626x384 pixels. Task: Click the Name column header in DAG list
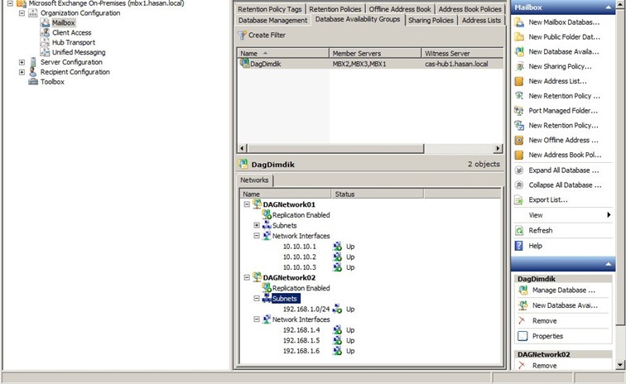tap(283, 53)
